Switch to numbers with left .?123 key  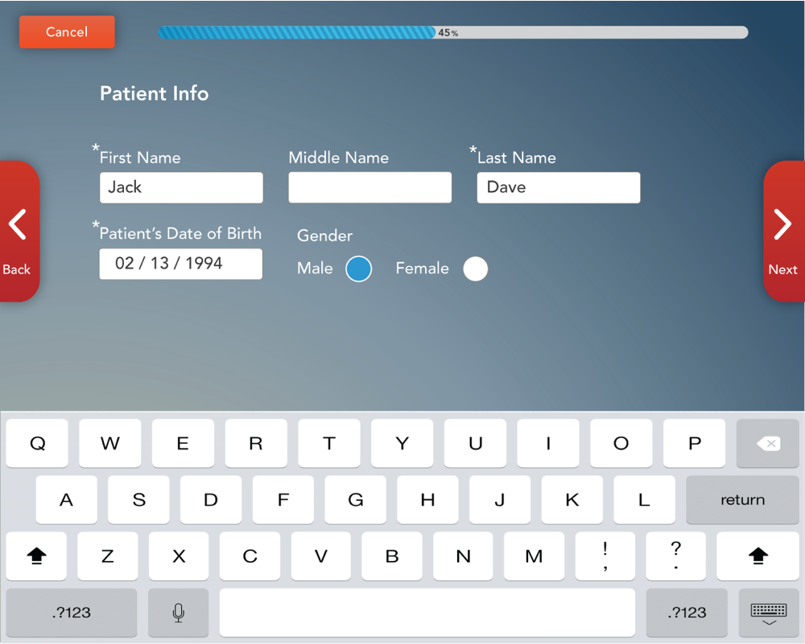(x=72, y=613)
